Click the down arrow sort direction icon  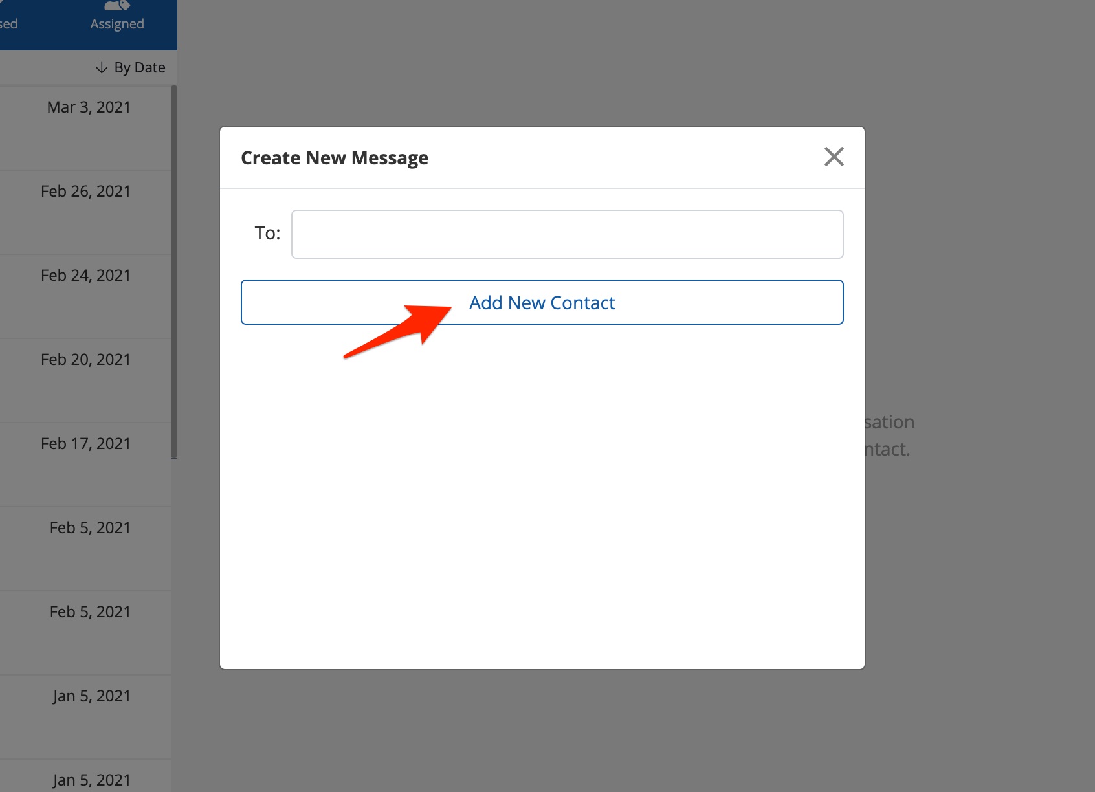[102, 68]
